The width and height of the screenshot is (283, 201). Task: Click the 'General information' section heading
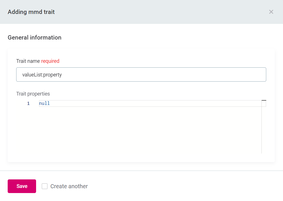coord(34,38)
